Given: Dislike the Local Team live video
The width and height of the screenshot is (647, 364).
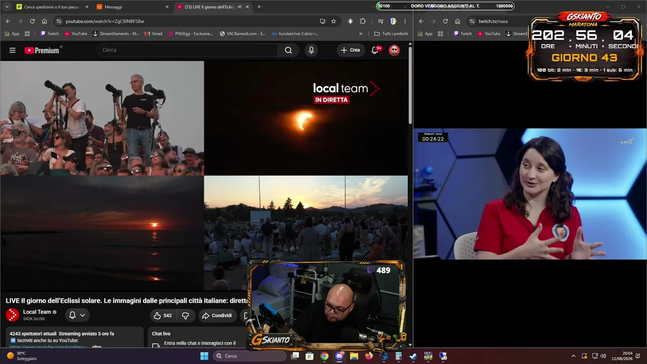Looking at the screenshot, I should [186, 315].
